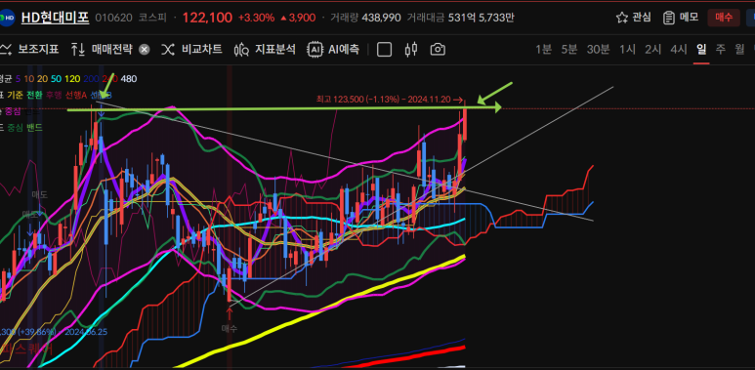
Task: Toggle the 20 moving average legend
Action: coord(42,79)
